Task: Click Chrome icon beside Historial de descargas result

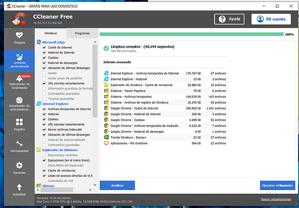Action: [106, 132]
